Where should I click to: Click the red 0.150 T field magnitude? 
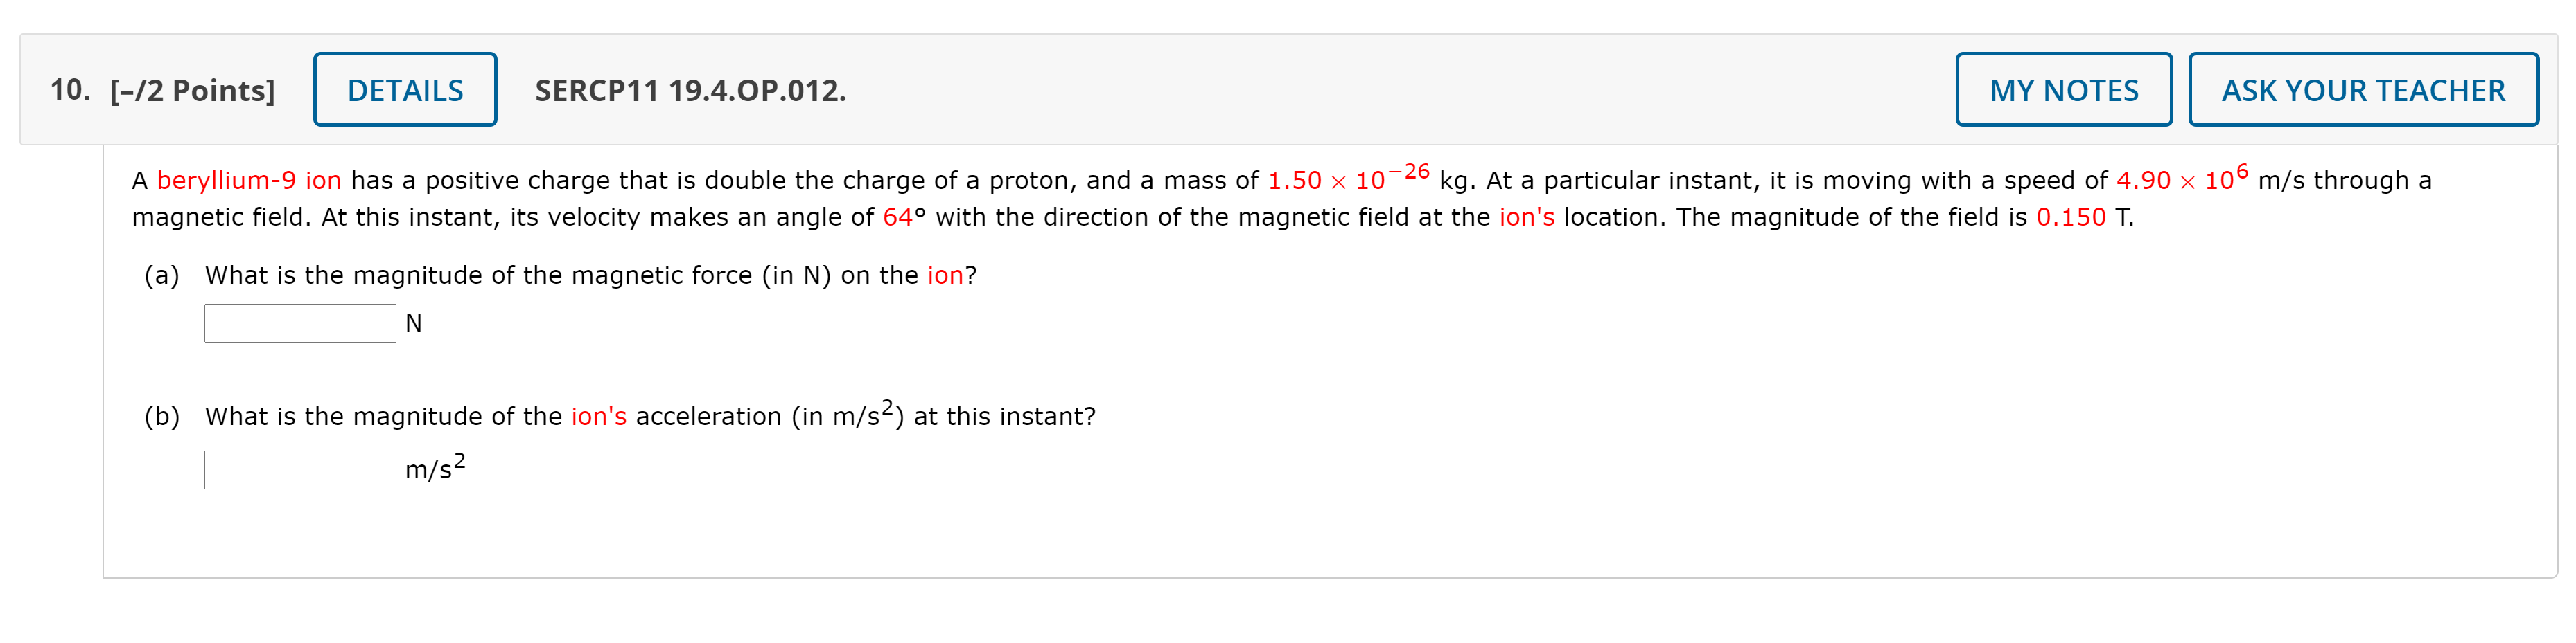point(2071,217)
